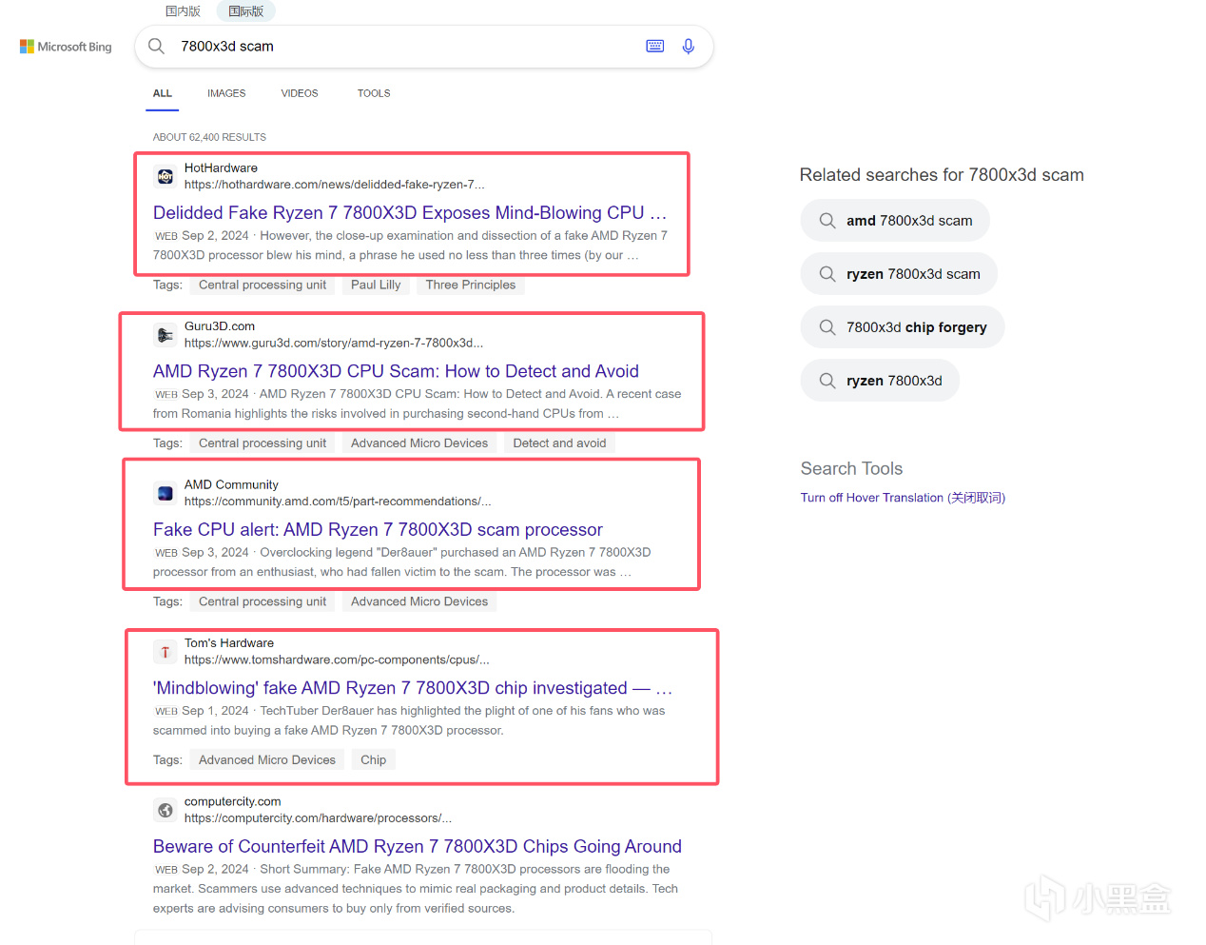Click the Guru3D.com site name text
1206x945 pixels.
click(220, 326)
